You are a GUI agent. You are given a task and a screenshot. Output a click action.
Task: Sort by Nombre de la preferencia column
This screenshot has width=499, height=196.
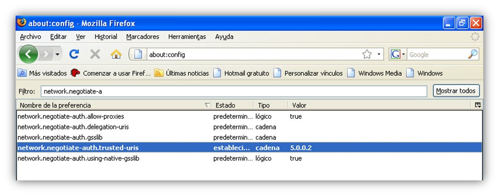pos(115,105)
